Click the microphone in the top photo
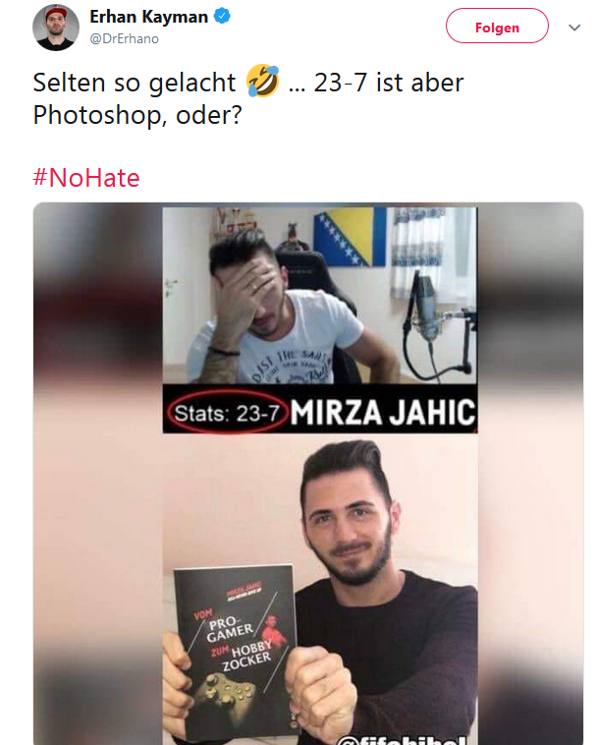Screen dimensions: 597x745 coord(426,309)
